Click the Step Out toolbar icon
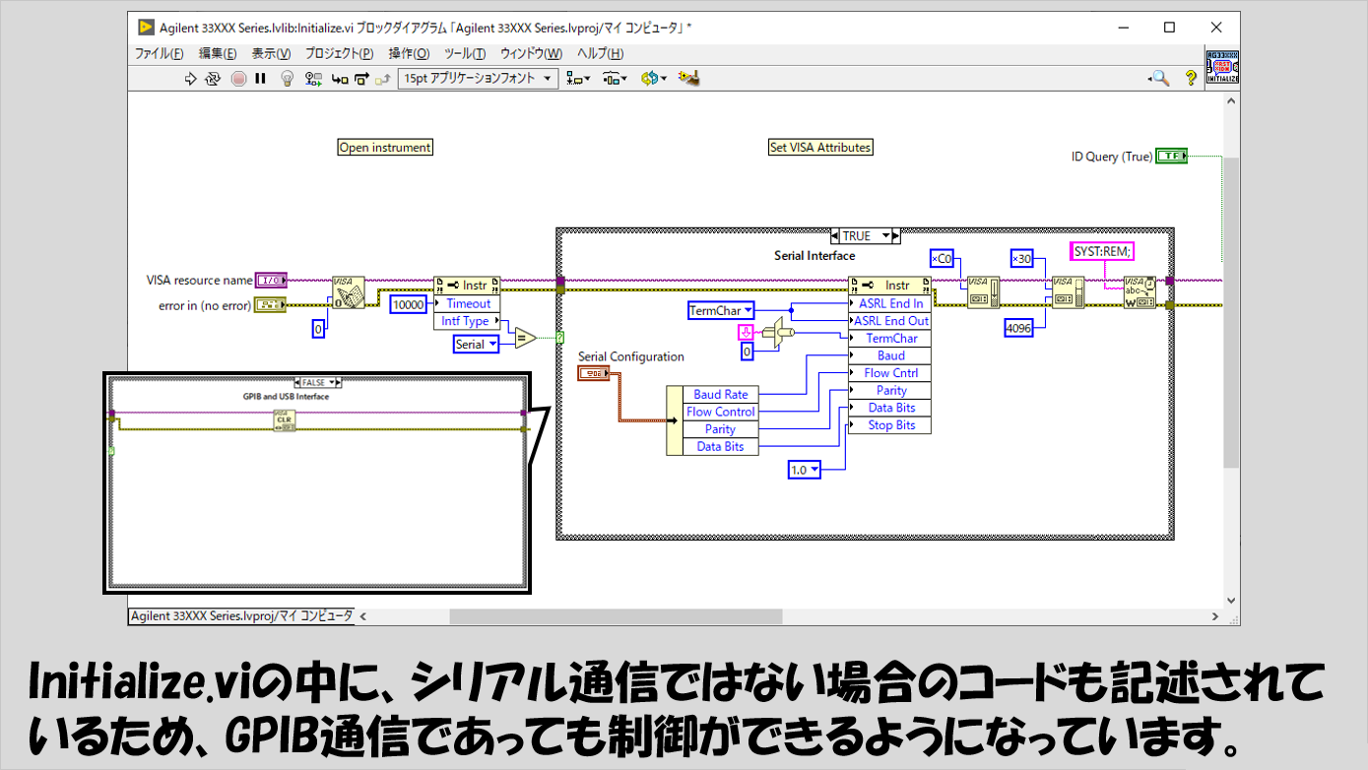Screen dimensions: 1368x770 (382, 79)
